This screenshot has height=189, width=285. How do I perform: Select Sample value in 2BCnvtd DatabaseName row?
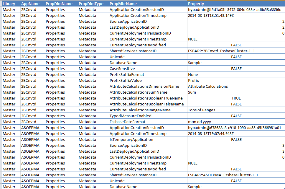coord(236,63)
